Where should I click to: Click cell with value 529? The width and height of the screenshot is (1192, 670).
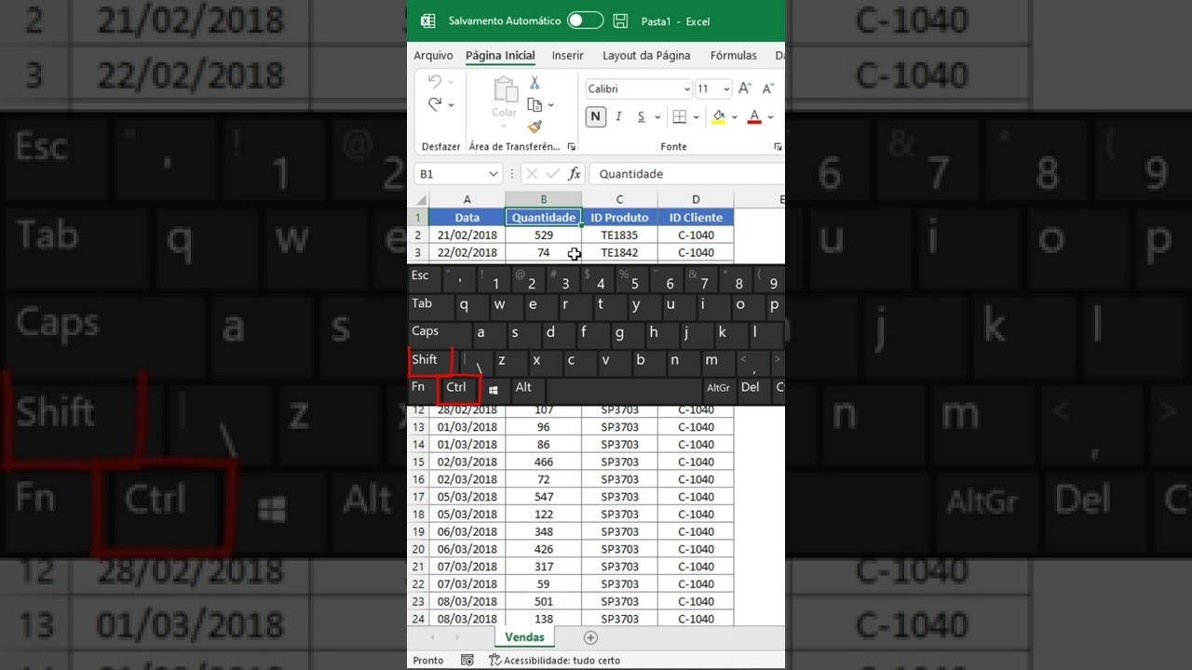coord(544,235)
